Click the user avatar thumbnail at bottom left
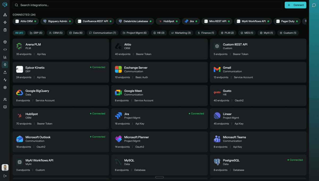This screenshot has height=181, width=319. (x=5, y=167)
